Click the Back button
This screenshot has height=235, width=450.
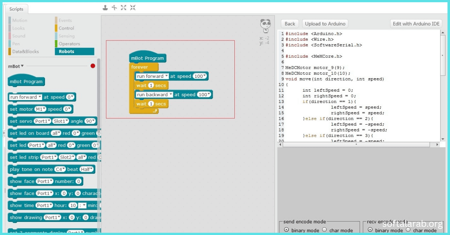290,24
